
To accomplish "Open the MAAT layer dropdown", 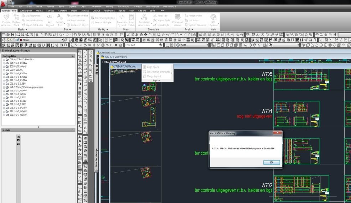I will pos(62,40).
